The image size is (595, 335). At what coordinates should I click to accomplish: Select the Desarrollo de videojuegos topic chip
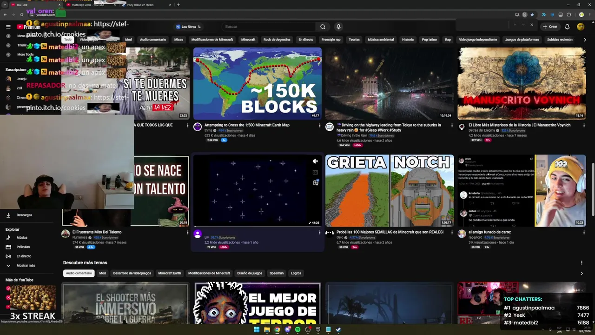[x=132, y=273]
